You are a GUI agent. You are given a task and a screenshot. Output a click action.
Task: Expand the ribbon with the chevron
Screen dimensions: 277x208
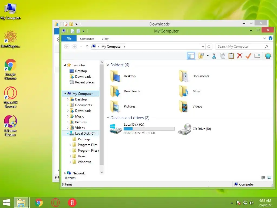265,38
